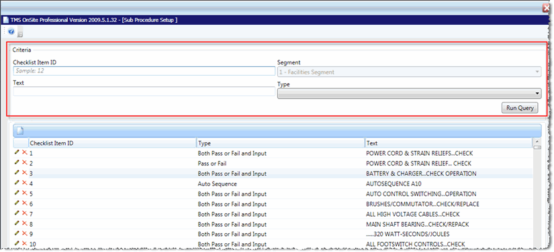Screen dimensions: 554x252
Task: Delete checklist item 1 with red X
Action: (24, 152)
